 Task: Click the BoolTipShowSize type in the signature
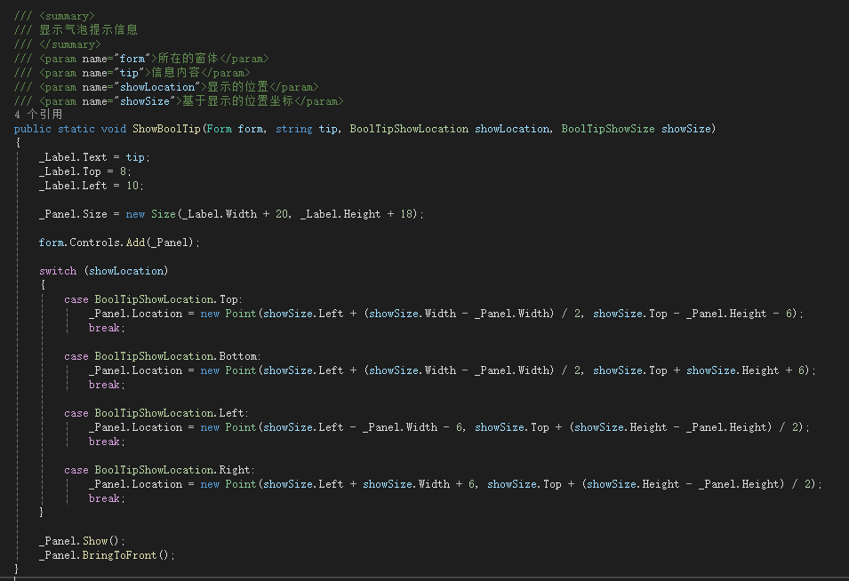tap(607, 129)
